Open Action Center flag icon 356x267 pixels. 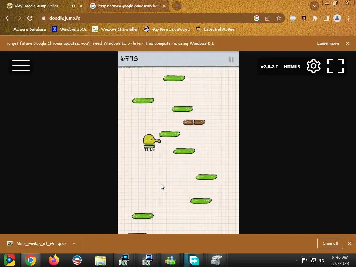coord(305,260)
